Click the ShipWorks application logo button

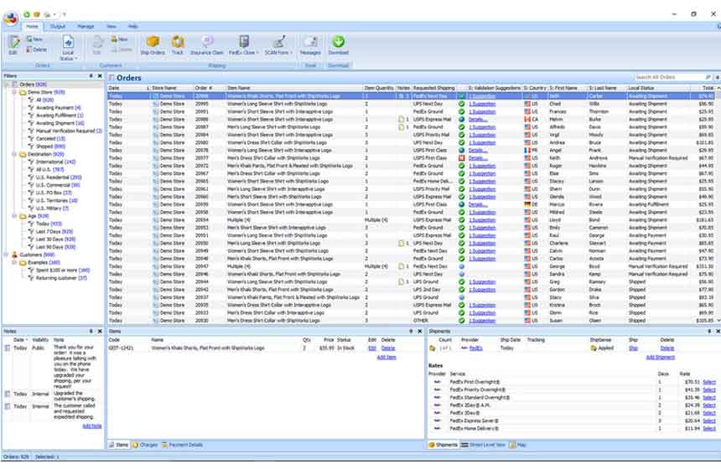(11, 18)
